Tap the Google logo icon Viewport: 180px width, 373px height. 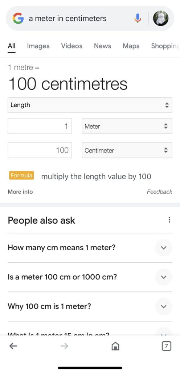18,18
